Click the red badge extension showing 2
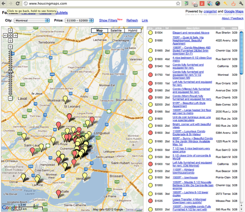 [202, 4]
